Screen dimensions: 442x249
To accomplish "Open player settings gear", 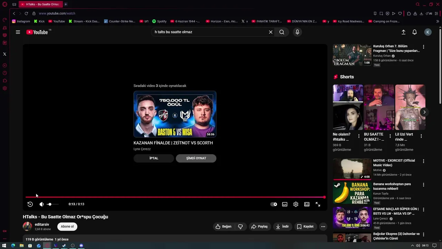I will pos(296,204).
